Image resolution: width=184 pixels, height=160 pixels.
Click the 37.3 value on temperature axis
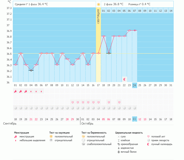pos(9,8)
